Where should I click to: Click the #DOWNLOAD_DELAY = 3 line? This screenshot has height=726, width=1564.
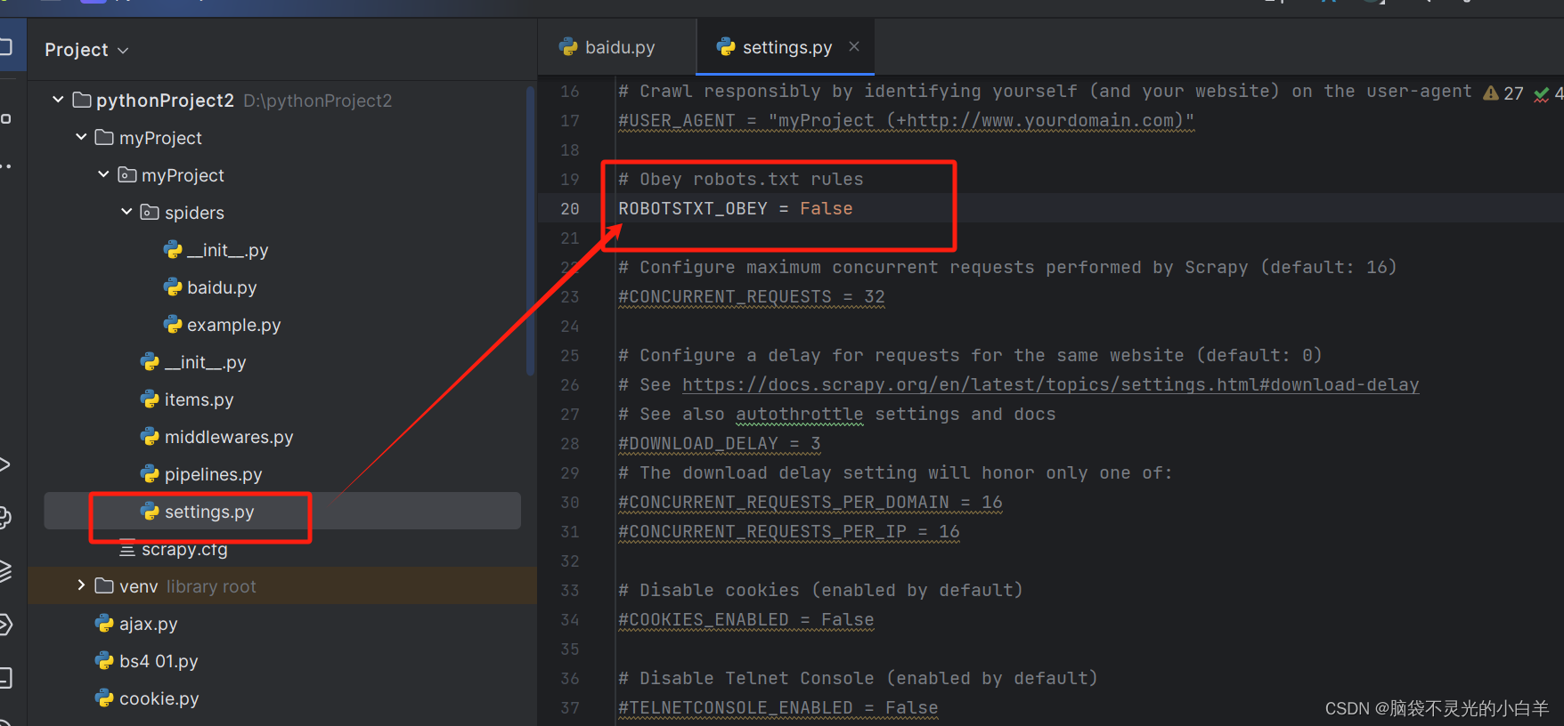pyautogui.click(x=720, y=443)
